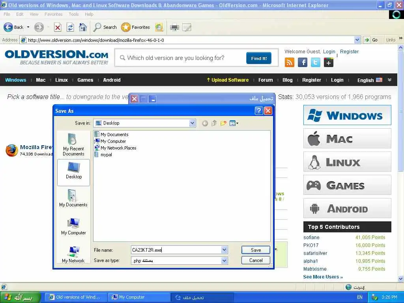Click the Help question mark in Save As
Viewport: 404px width, 303px height.
tap(258, 111)
